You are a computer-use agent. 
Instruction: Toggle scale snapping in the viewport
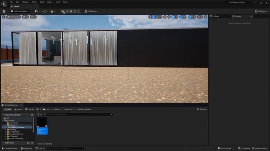click(x=190, y=17)
